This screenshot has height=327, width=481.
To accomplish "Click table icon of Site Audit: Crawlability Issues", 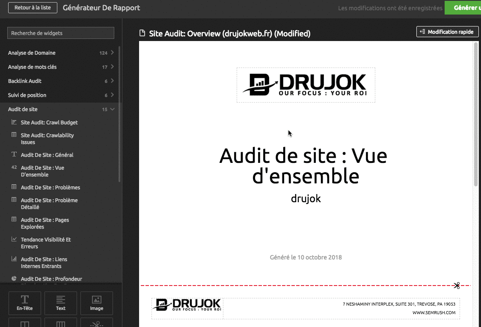I will (14, 135).
